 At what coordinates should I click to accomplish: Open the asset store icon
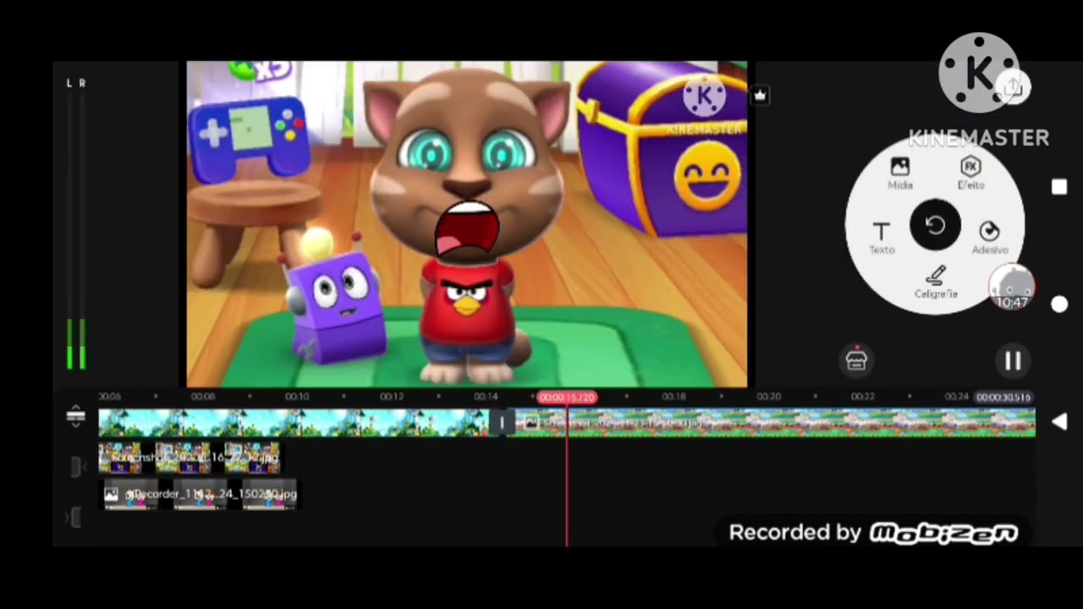click(856, 359)
